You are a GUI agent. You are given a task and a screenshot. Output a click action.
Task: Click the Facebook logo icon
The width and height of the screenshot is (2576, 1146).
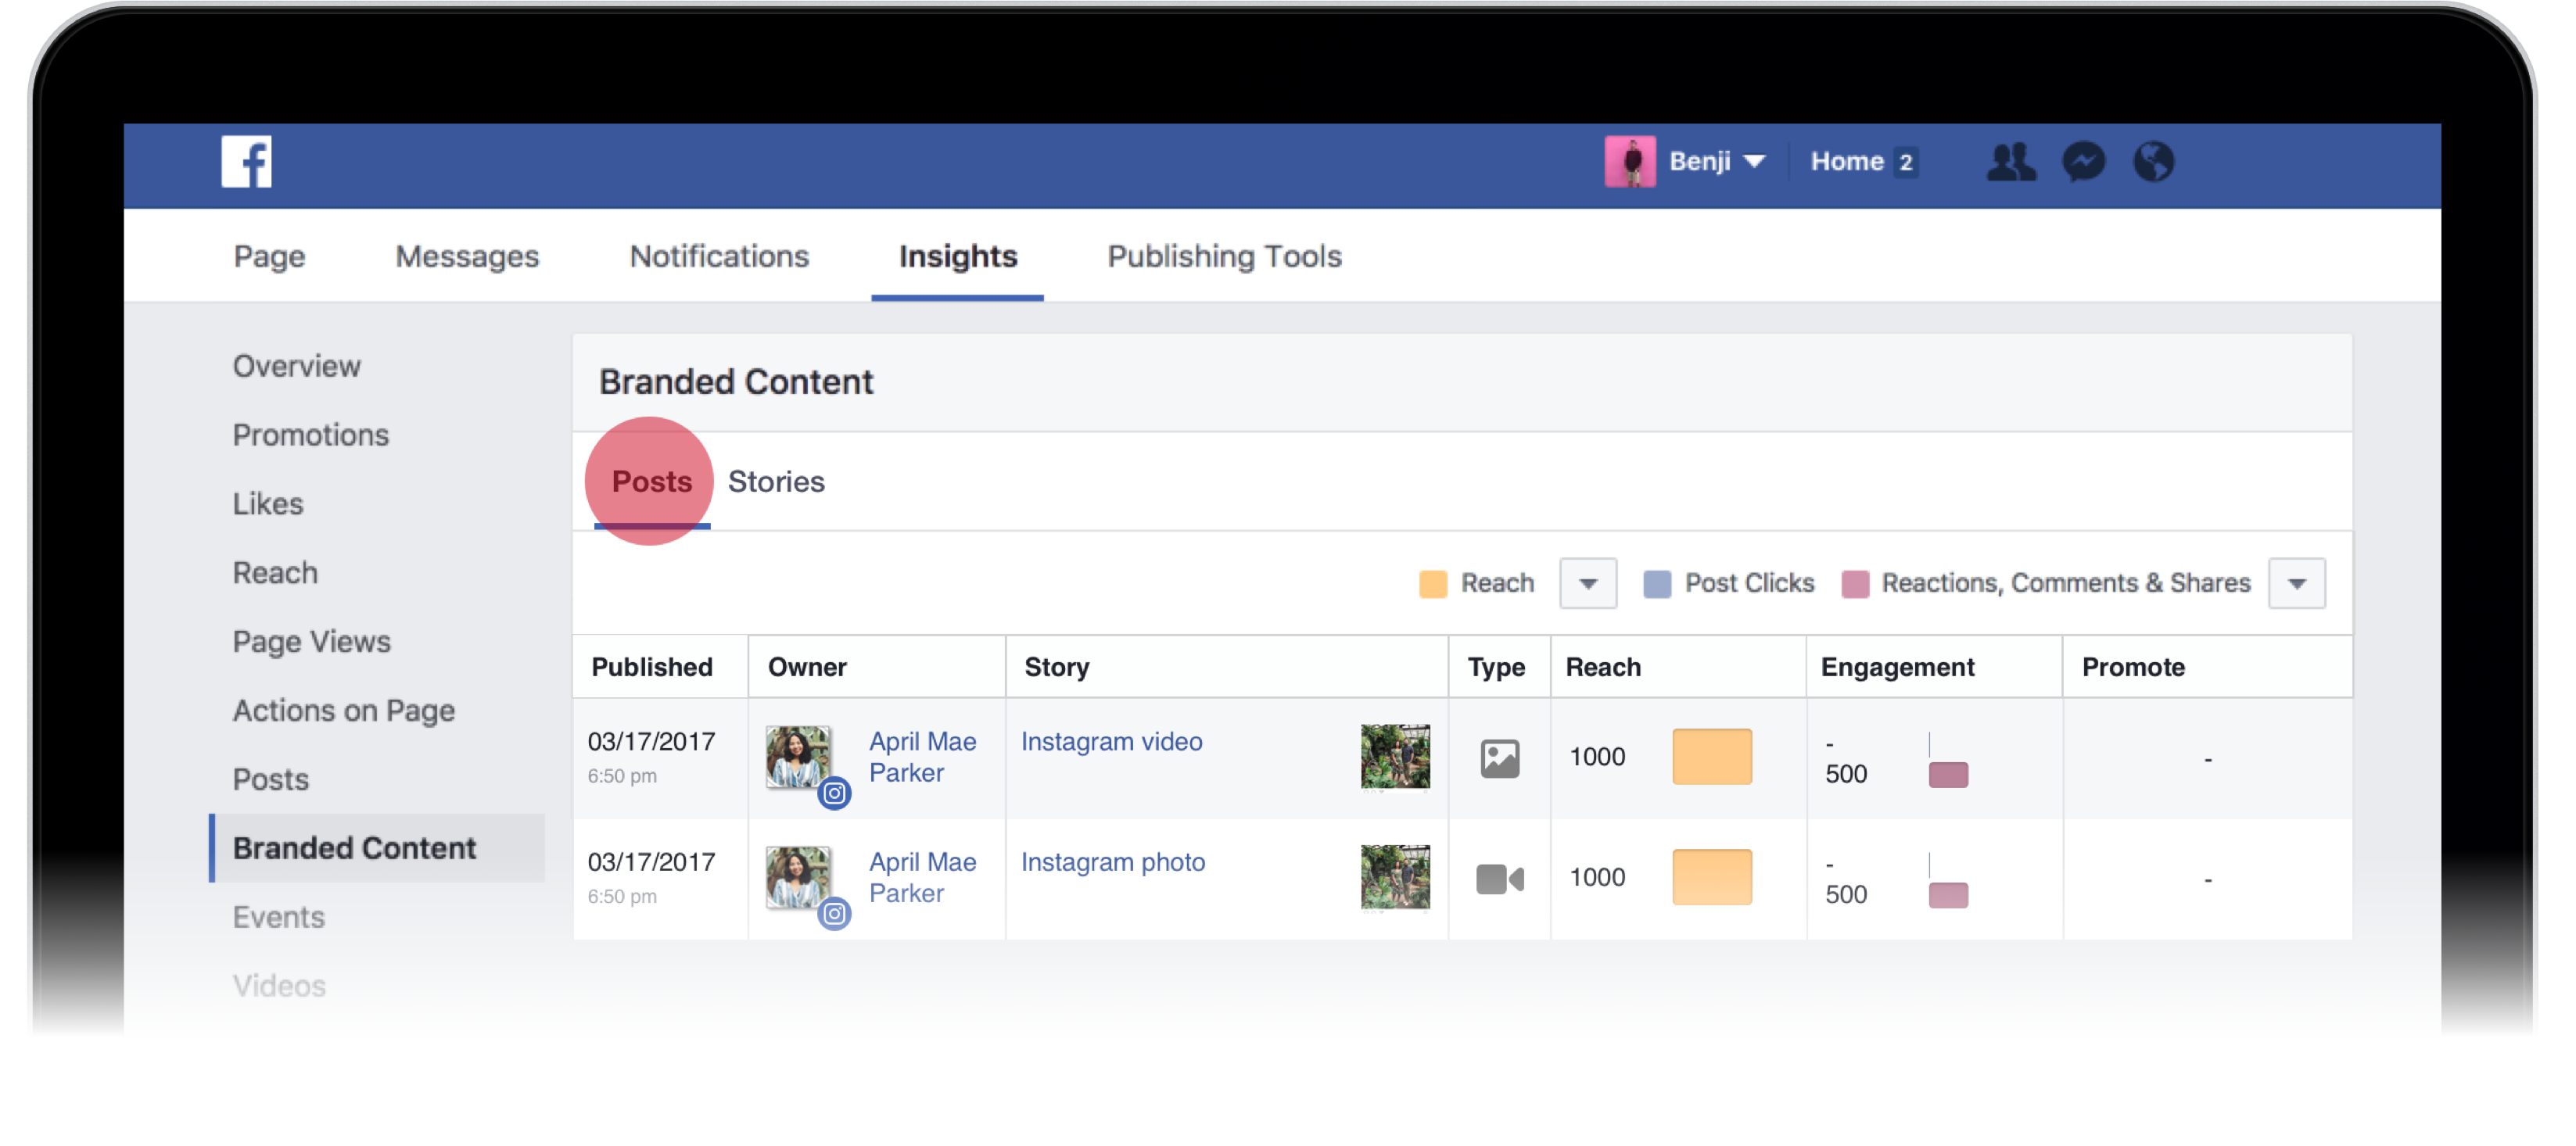click(x=246, y=161)
